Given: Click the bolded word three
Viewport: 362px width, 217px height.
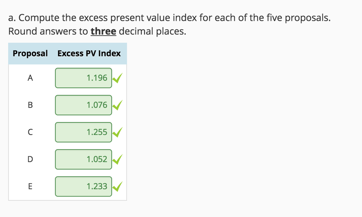Looking at the screenshot, I should [x=103, y=31].
